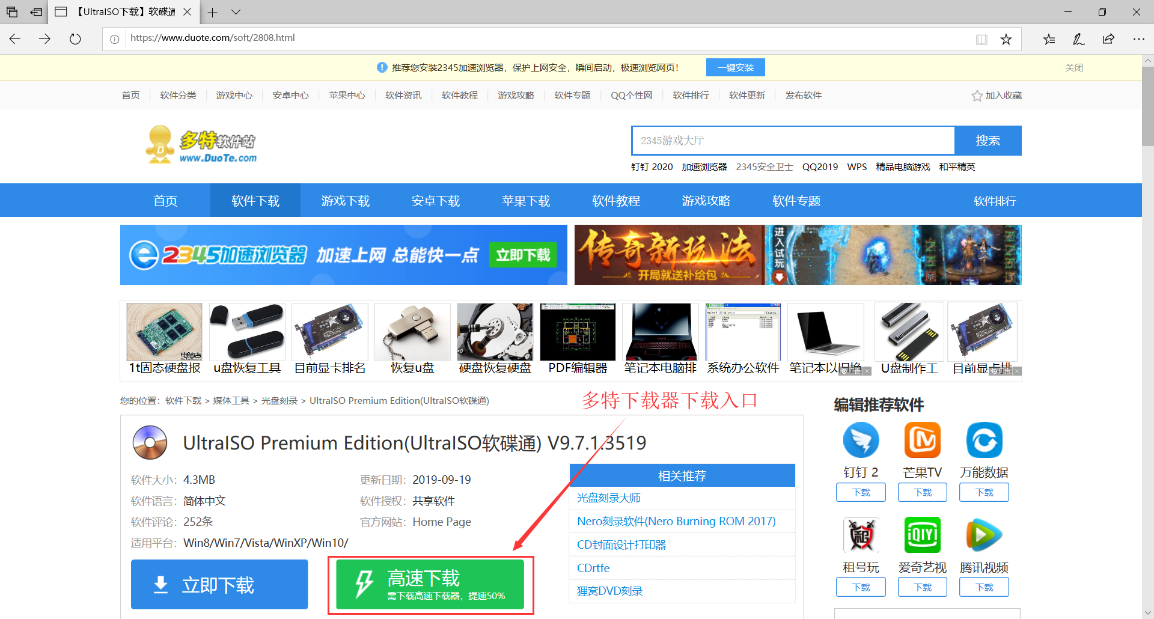Open the 光盘刻录大师 related link
The width and height of the screenshot is (1154, 619).
click(608, 498)
